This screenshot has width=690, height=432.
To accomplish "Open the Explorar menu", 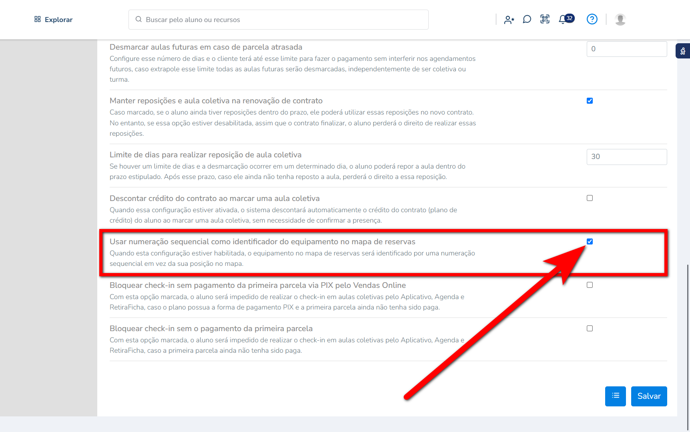I will pos(53,20).
